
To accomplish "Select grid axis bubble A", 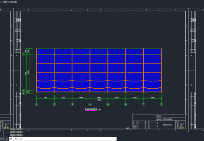I will [x=24, y=93].
